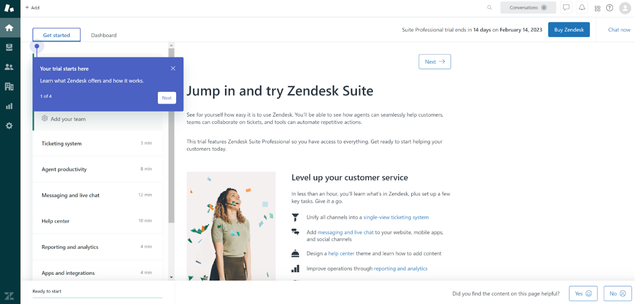The image size is (635, 304).
Task: Open the notifications bell icon
Action: click(582, 7)
